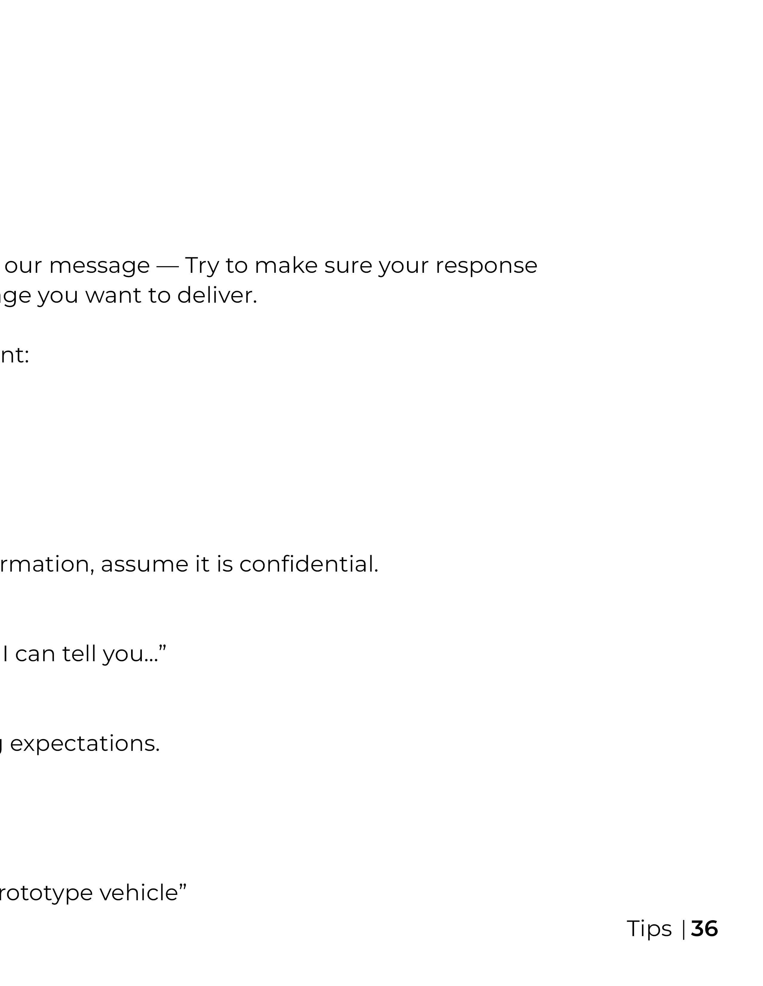Click the word "Try" after the dash
Screen dimensions: 763x986
(x=202, y=266)
